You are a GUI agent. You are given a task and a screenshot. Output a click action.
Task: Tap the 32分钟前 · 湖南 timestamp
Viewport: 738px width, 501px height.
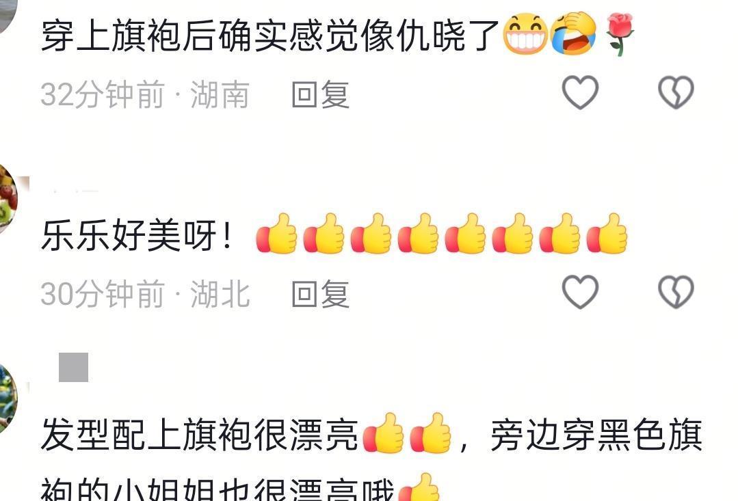coord(145,94)
